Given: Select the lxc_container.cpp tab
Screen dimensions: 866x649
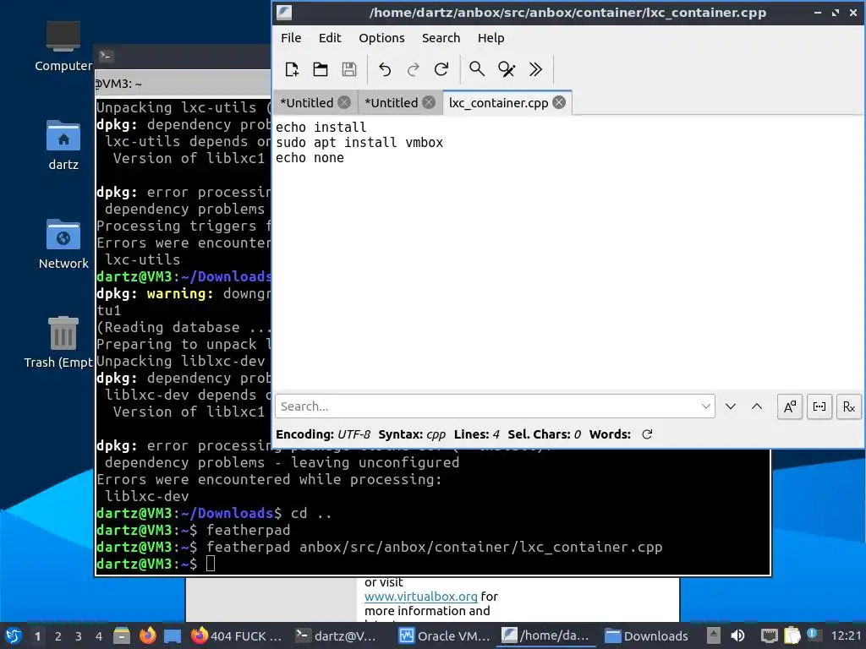Looking at the screenshot, I should [499, 102].
